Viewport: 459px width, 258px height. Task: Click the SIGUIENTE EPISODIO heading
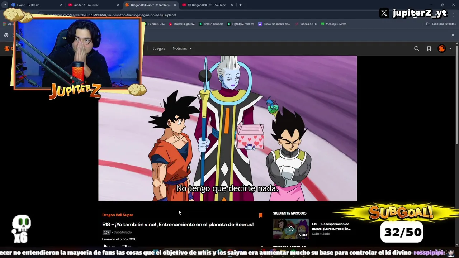click(290, 214)
